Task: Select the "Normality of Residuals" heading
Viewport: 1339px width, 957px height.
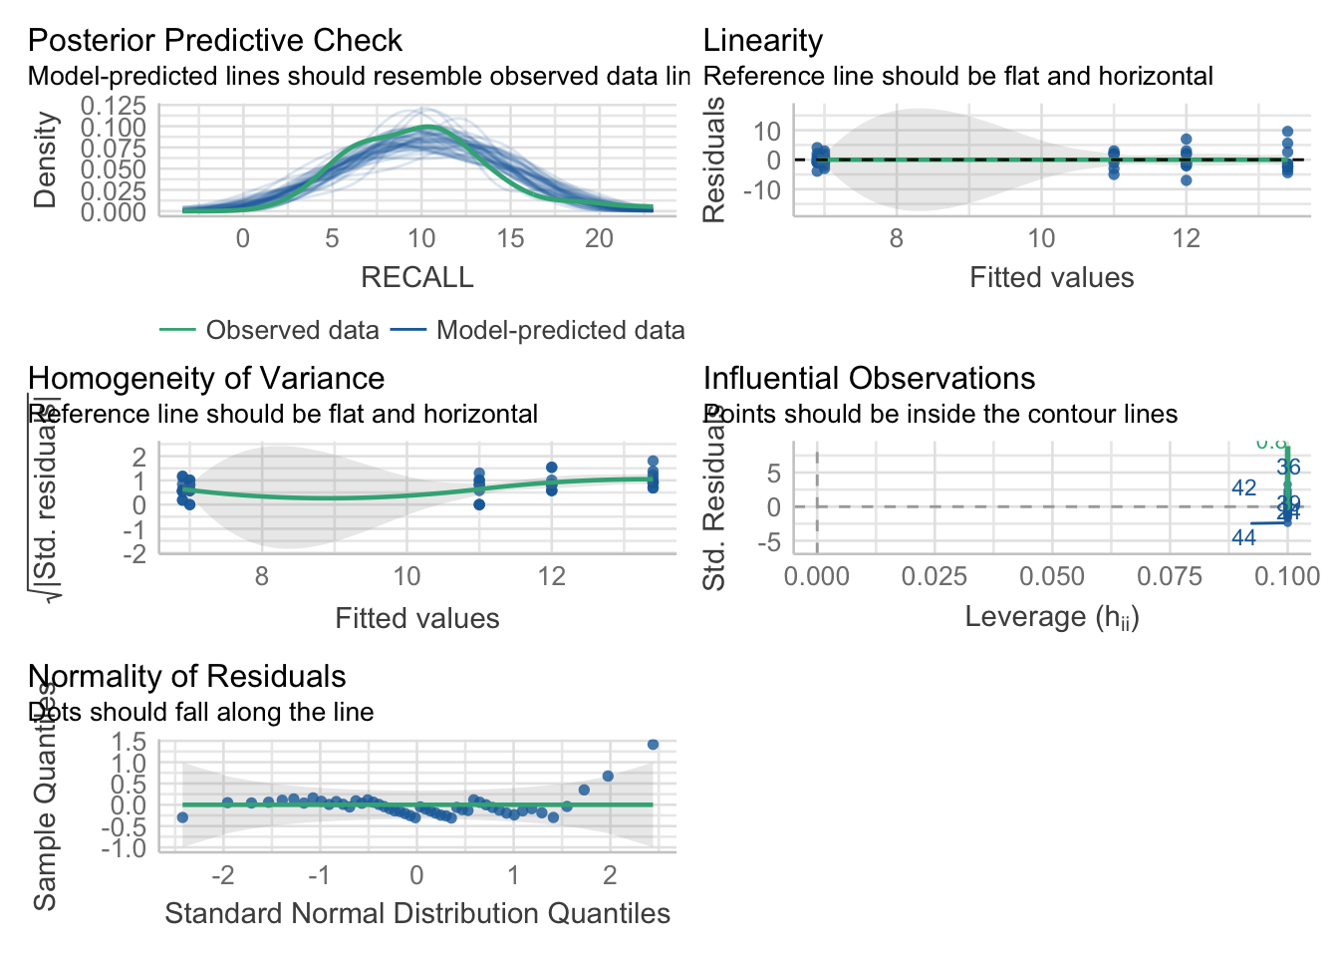Action: [187, 677]
